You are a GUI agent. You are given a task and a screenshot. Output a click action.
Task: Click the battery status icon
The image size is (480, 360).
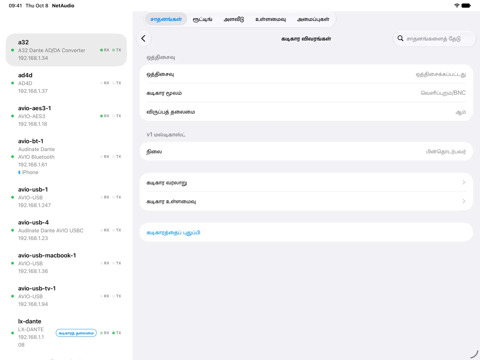pyautogui.click(x=466, y=5)
